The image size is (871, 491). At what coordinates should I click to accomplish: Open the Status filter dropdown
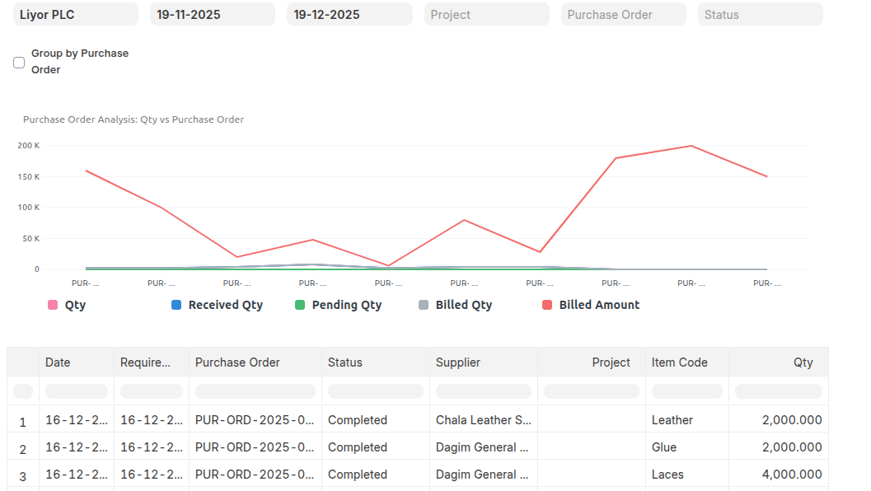760,15
